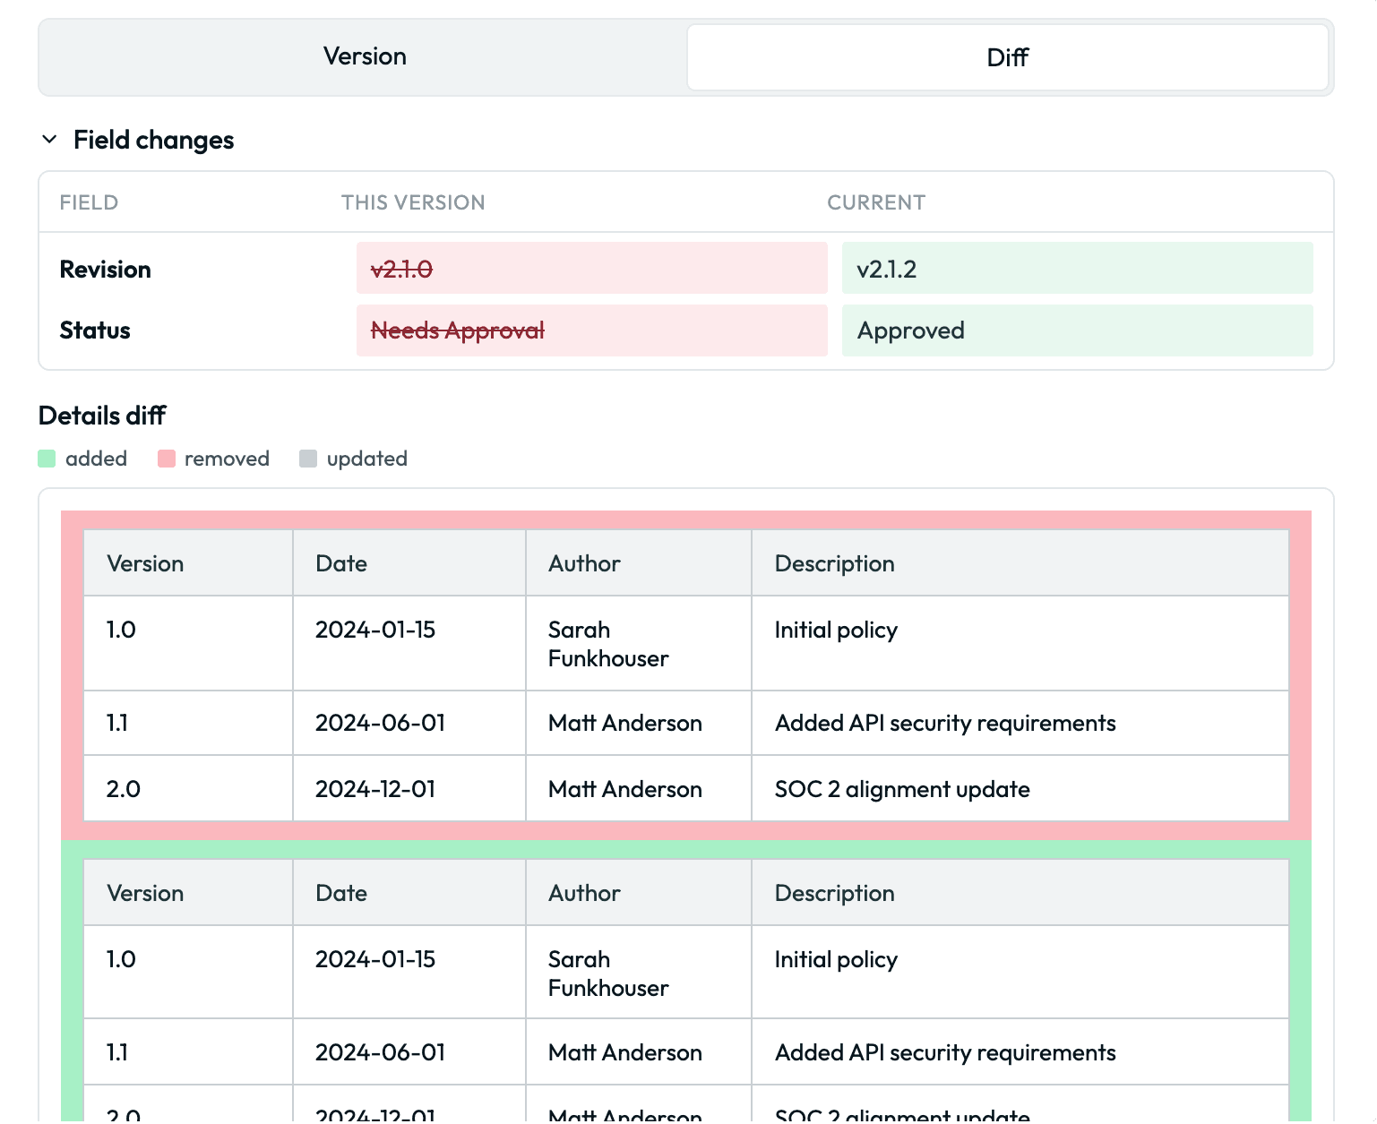Image resolution: width=1377 pixels, height=1124 pixels.
Task: Switch to the Version tab
Action: [365, 56]
